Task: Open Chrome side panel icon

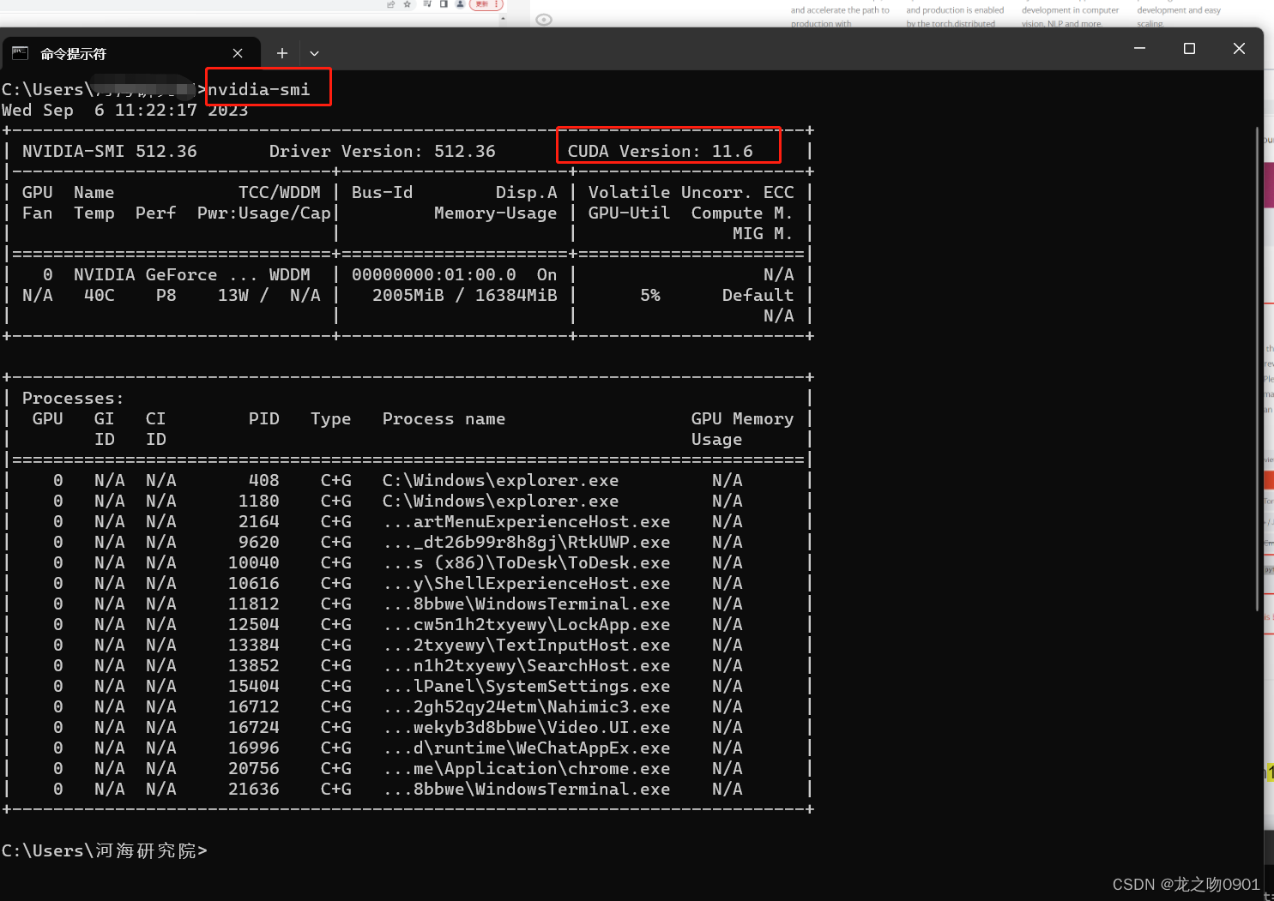Action: point(444,4)
